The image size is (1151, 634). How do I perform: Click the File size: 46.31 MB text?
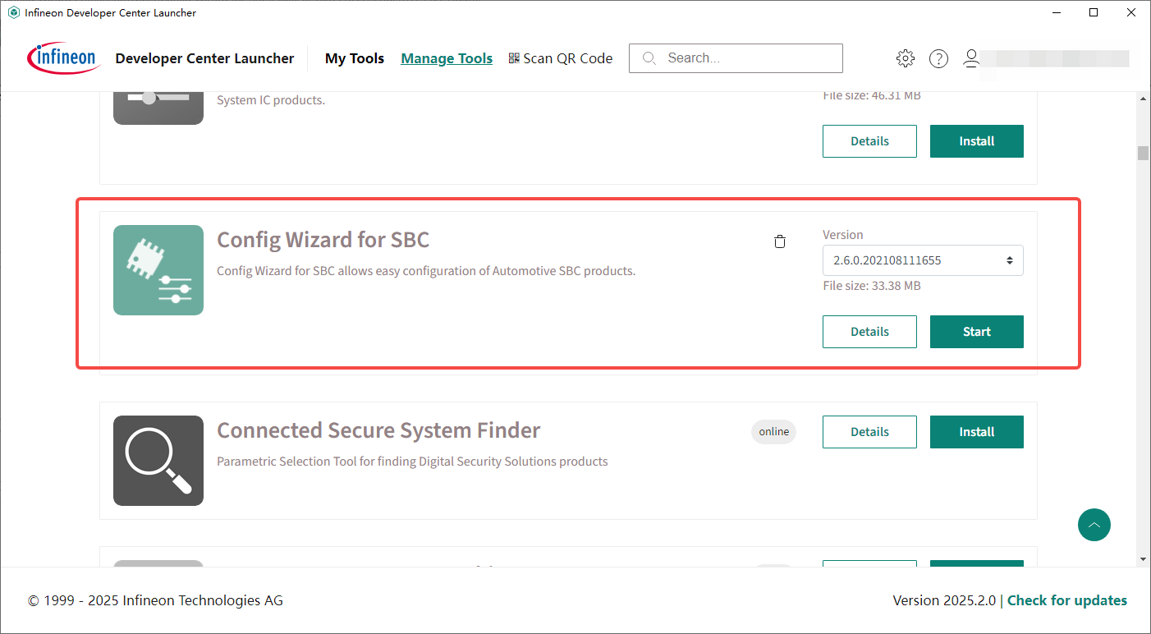tap(872, 96)
